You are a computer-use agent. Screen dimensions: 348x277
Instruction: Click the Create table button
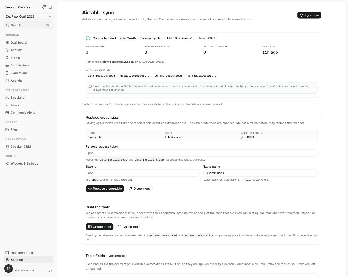(99, 227)
